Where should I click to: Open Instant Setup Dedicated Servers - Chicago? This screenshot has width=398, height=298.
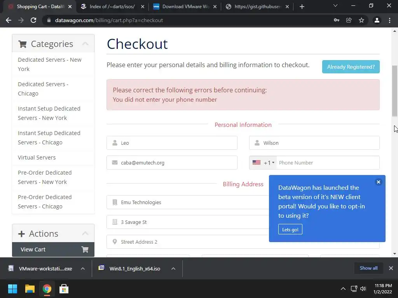tap(53, 138)
